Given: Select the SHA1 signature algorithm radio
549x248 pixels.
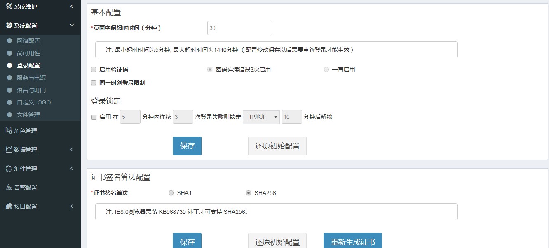Looking at the screenshot, I should 171,193.
